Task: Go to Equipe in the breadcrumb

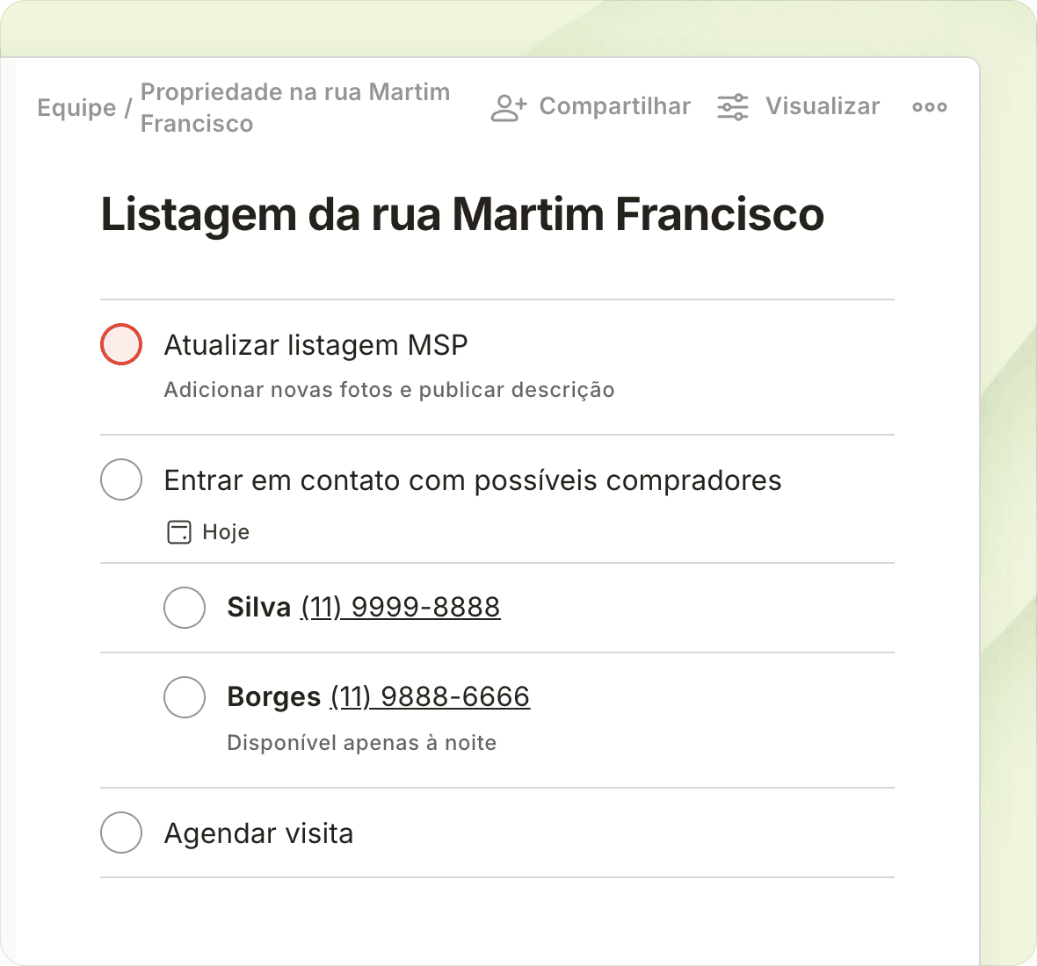Action: click(x=76, y=108)
